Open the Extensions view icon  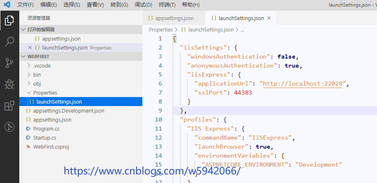tap(9, 106)
